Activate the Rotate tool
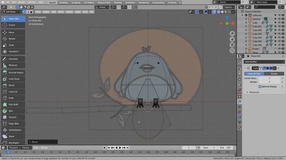 click(13, 39)
